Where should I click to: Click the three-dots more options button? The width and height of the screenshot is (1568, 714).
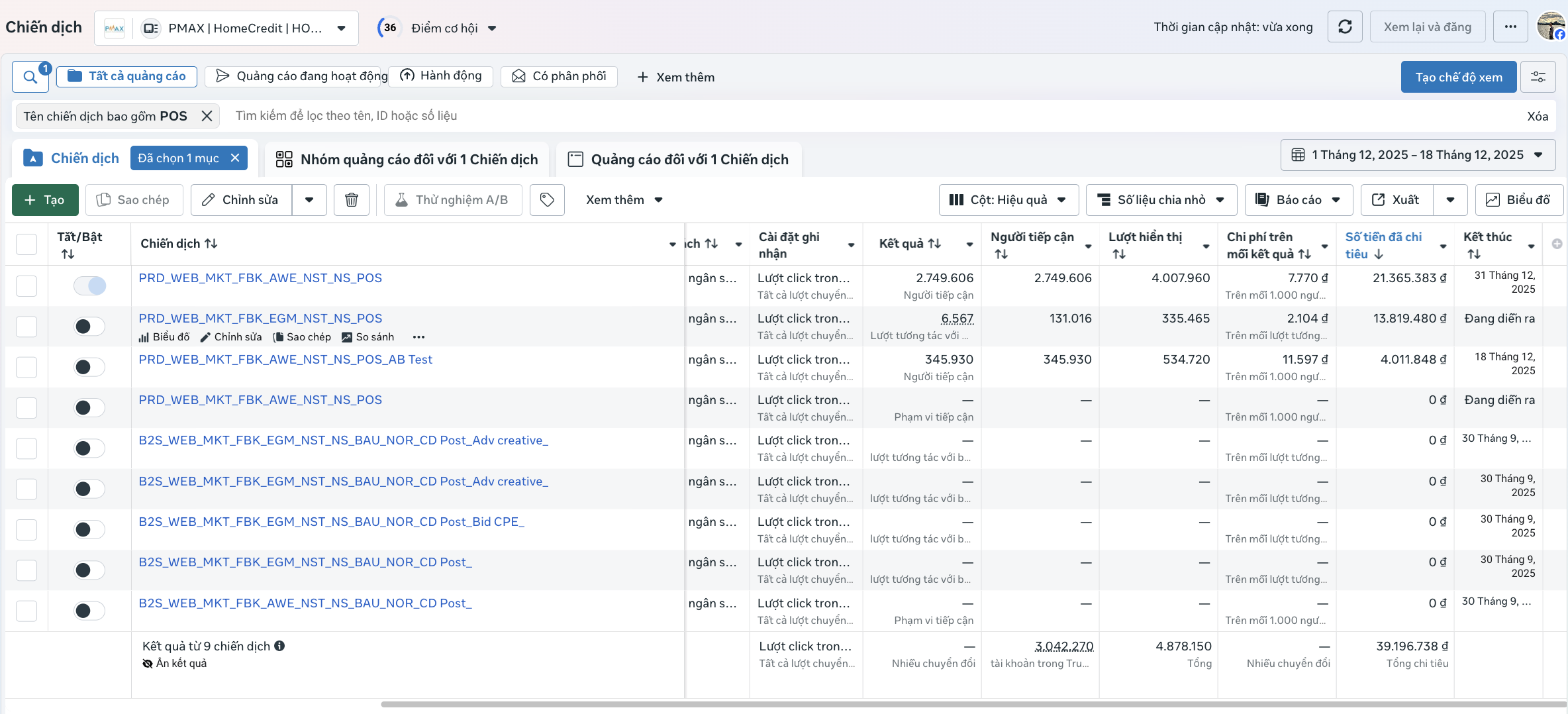(x=1510, y=27)
